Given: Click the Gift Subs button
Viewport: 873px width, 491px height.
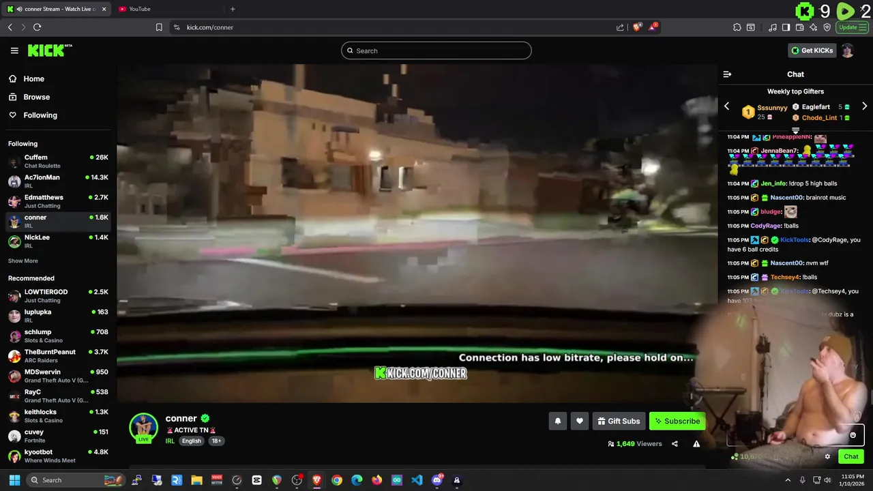Looking at the screenshot, I should (619, 421).
